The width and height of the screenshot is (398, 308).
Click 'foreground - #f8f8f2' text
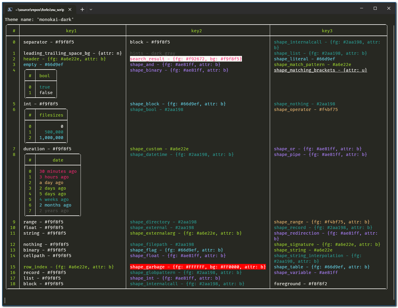pyautogui.click(x=301, y=284)
